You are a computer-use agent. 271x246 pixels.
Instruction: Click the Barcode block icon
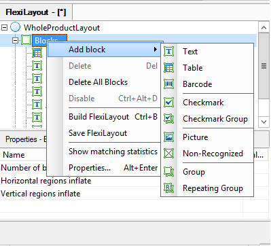point(168,84)
